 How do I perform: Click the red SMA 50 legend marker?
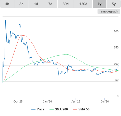(75, 109)
